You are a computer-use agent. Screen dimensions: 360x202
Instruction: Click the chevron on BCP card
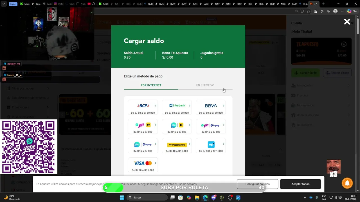pos(155,106)
